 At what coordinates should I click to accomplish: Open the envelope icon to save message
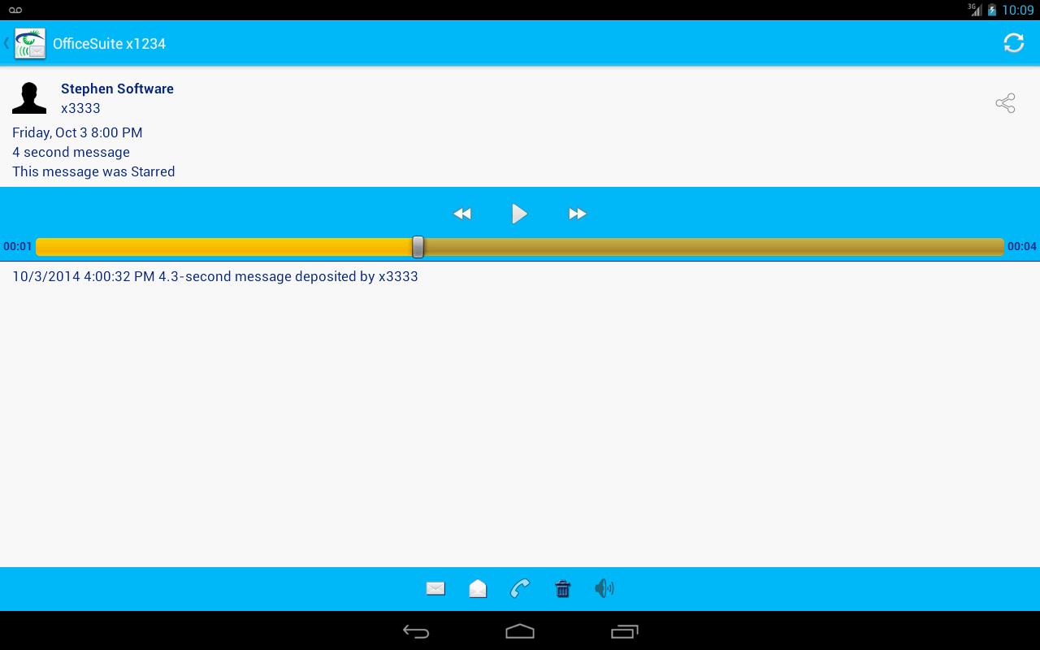click(478, 588)
